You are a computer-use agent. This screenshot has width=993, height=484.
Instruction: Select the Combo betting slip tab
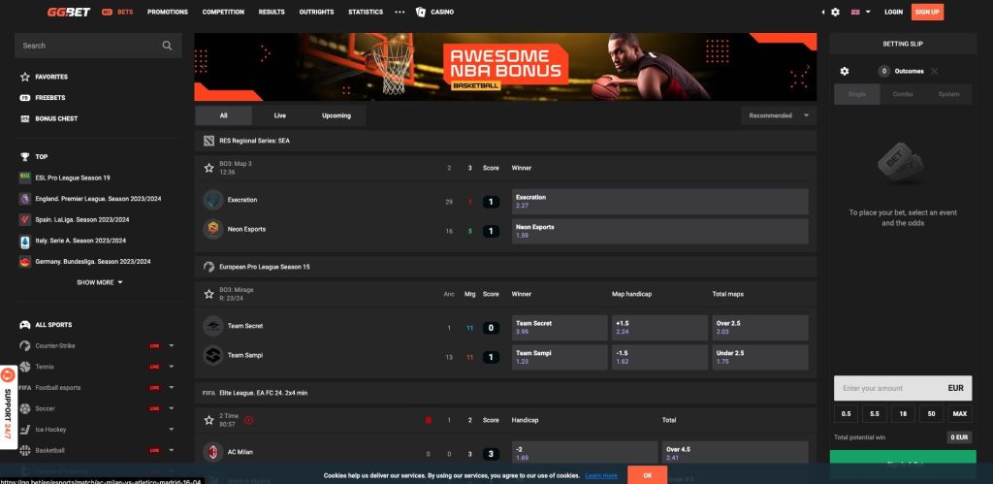(903, 94)
